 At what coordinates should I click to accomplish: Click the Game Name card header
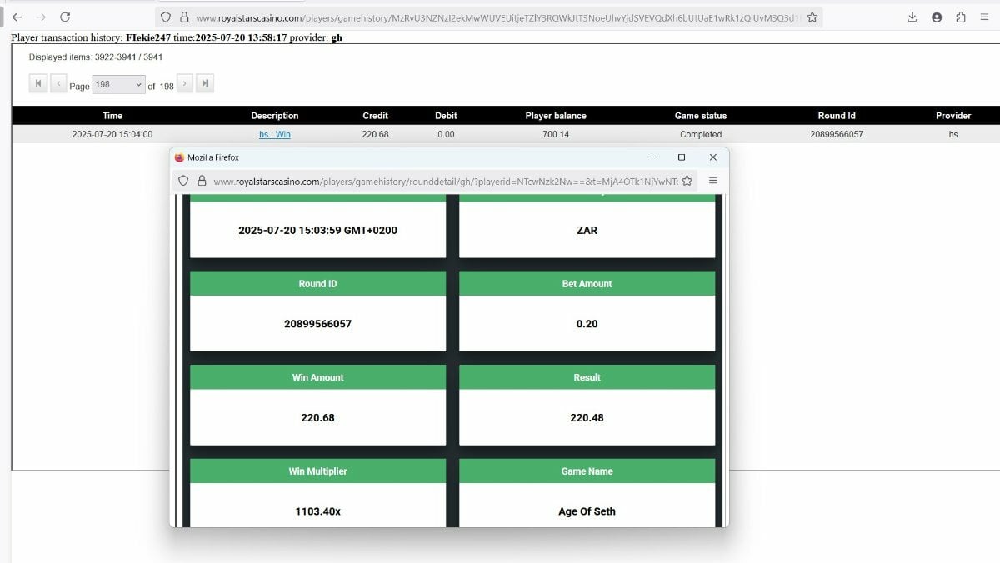pyautogui.click(x=587, y=471)
